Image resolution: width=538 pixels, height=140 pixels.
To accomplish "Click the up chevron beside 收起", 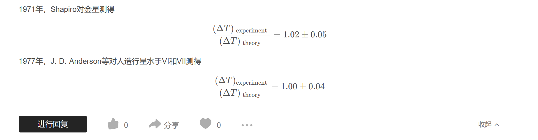I will (497, 125).
